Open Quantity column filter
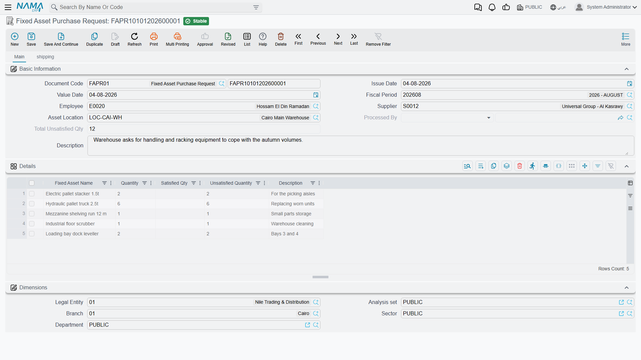Image resolution: width=641 pixels, height=360 pixels. pyautogui.click(x=145, y=183)
